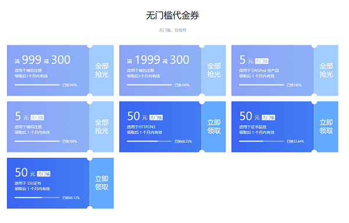The image size is (349, 223).
Task: Click the progress bar on the HTTPDNS coupon
Action: pos(149,141)
